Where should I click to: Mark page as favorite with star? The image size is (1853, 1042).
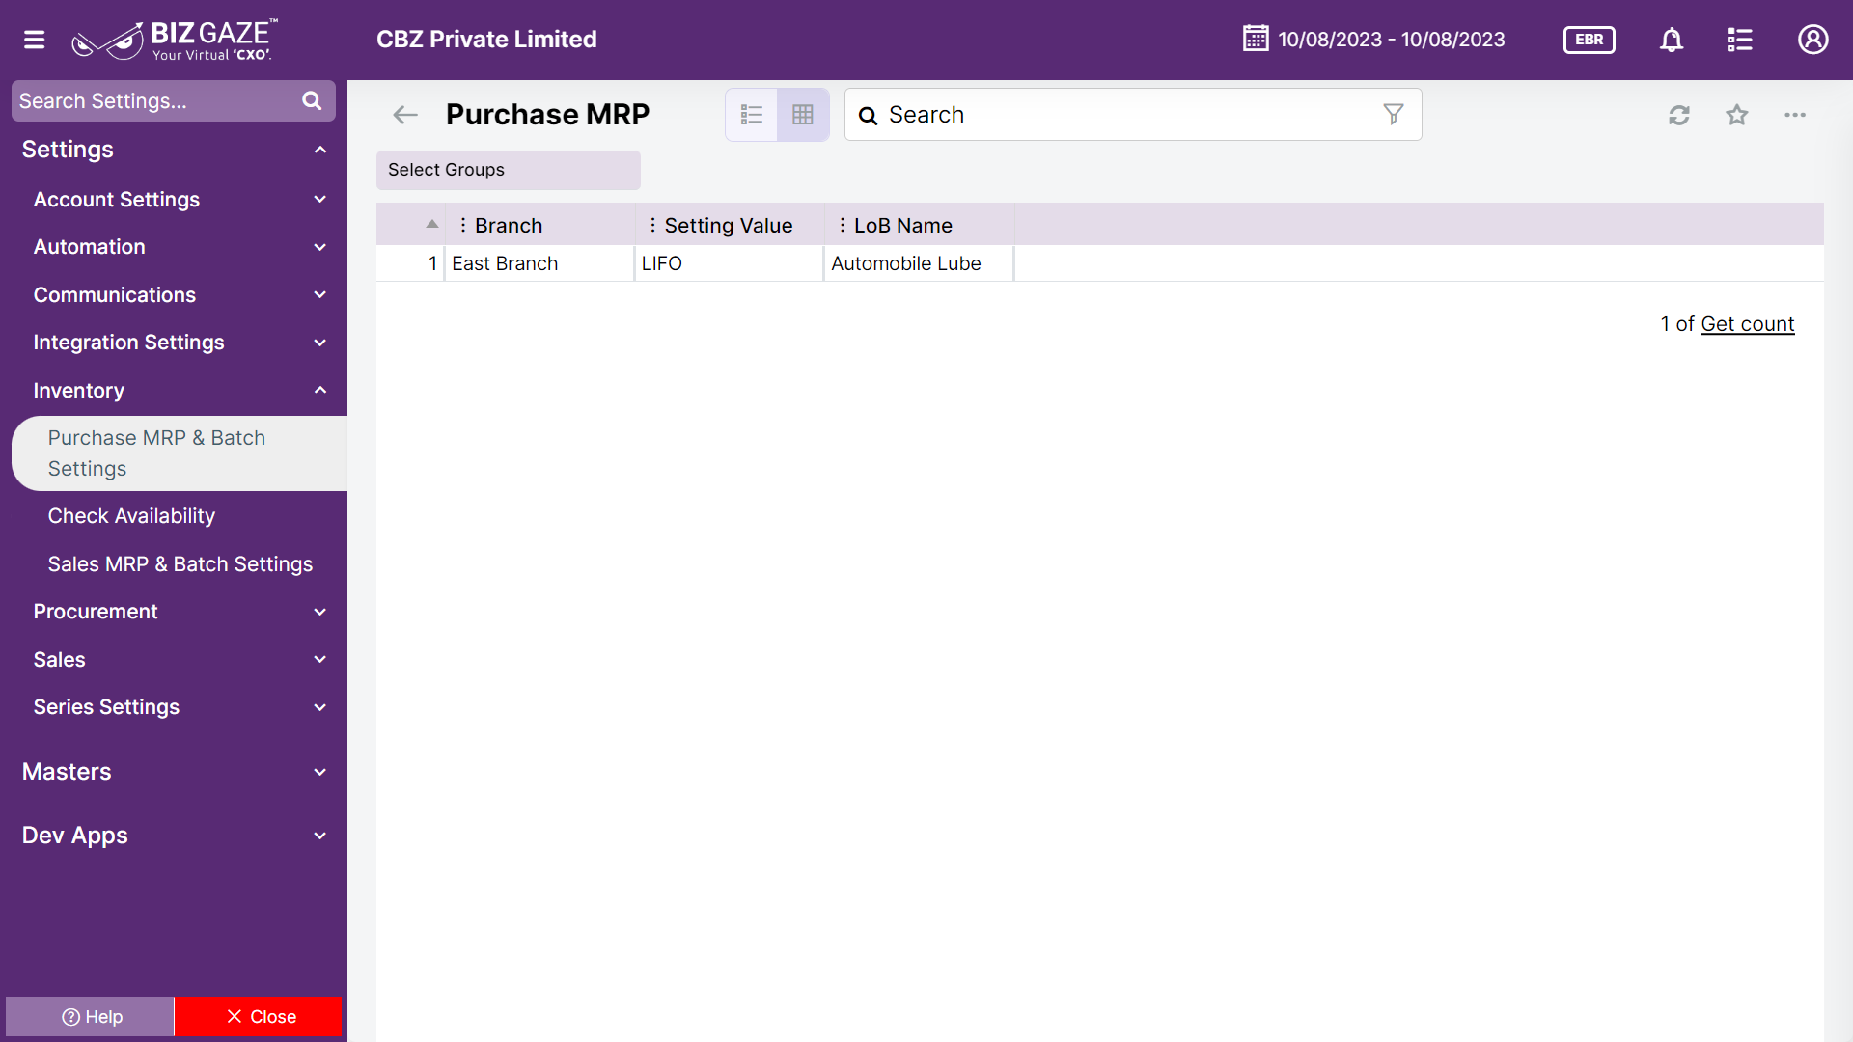(x=1737, y=115)
